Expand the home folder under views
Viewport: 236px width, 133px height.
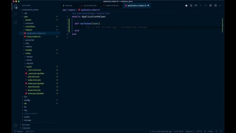29,60
